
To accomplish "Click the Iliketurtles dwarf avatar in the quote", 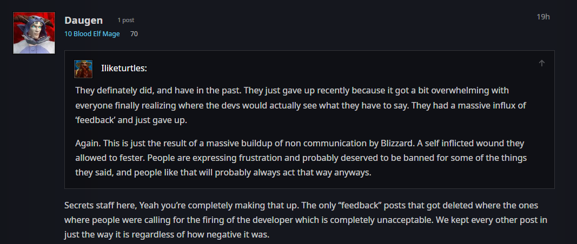I will [x=83, y=69].
